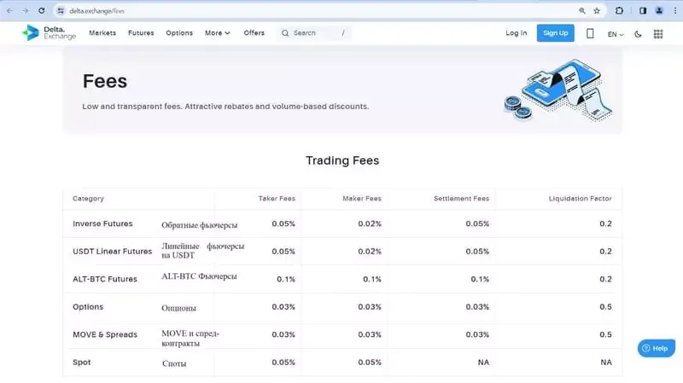Open browser extensions puzzle icon

tap(619, 11)
